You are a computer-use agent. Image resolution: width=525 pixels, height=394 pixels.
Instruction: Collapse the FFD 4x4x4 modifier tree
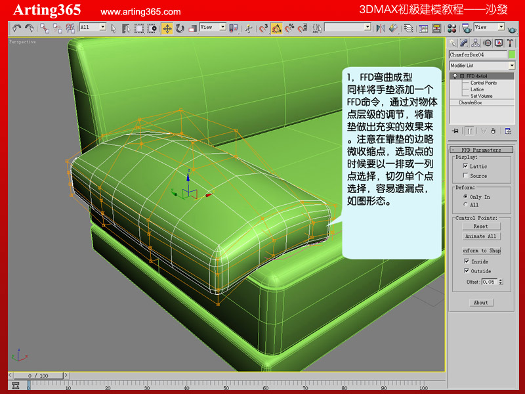click(462, 76)
